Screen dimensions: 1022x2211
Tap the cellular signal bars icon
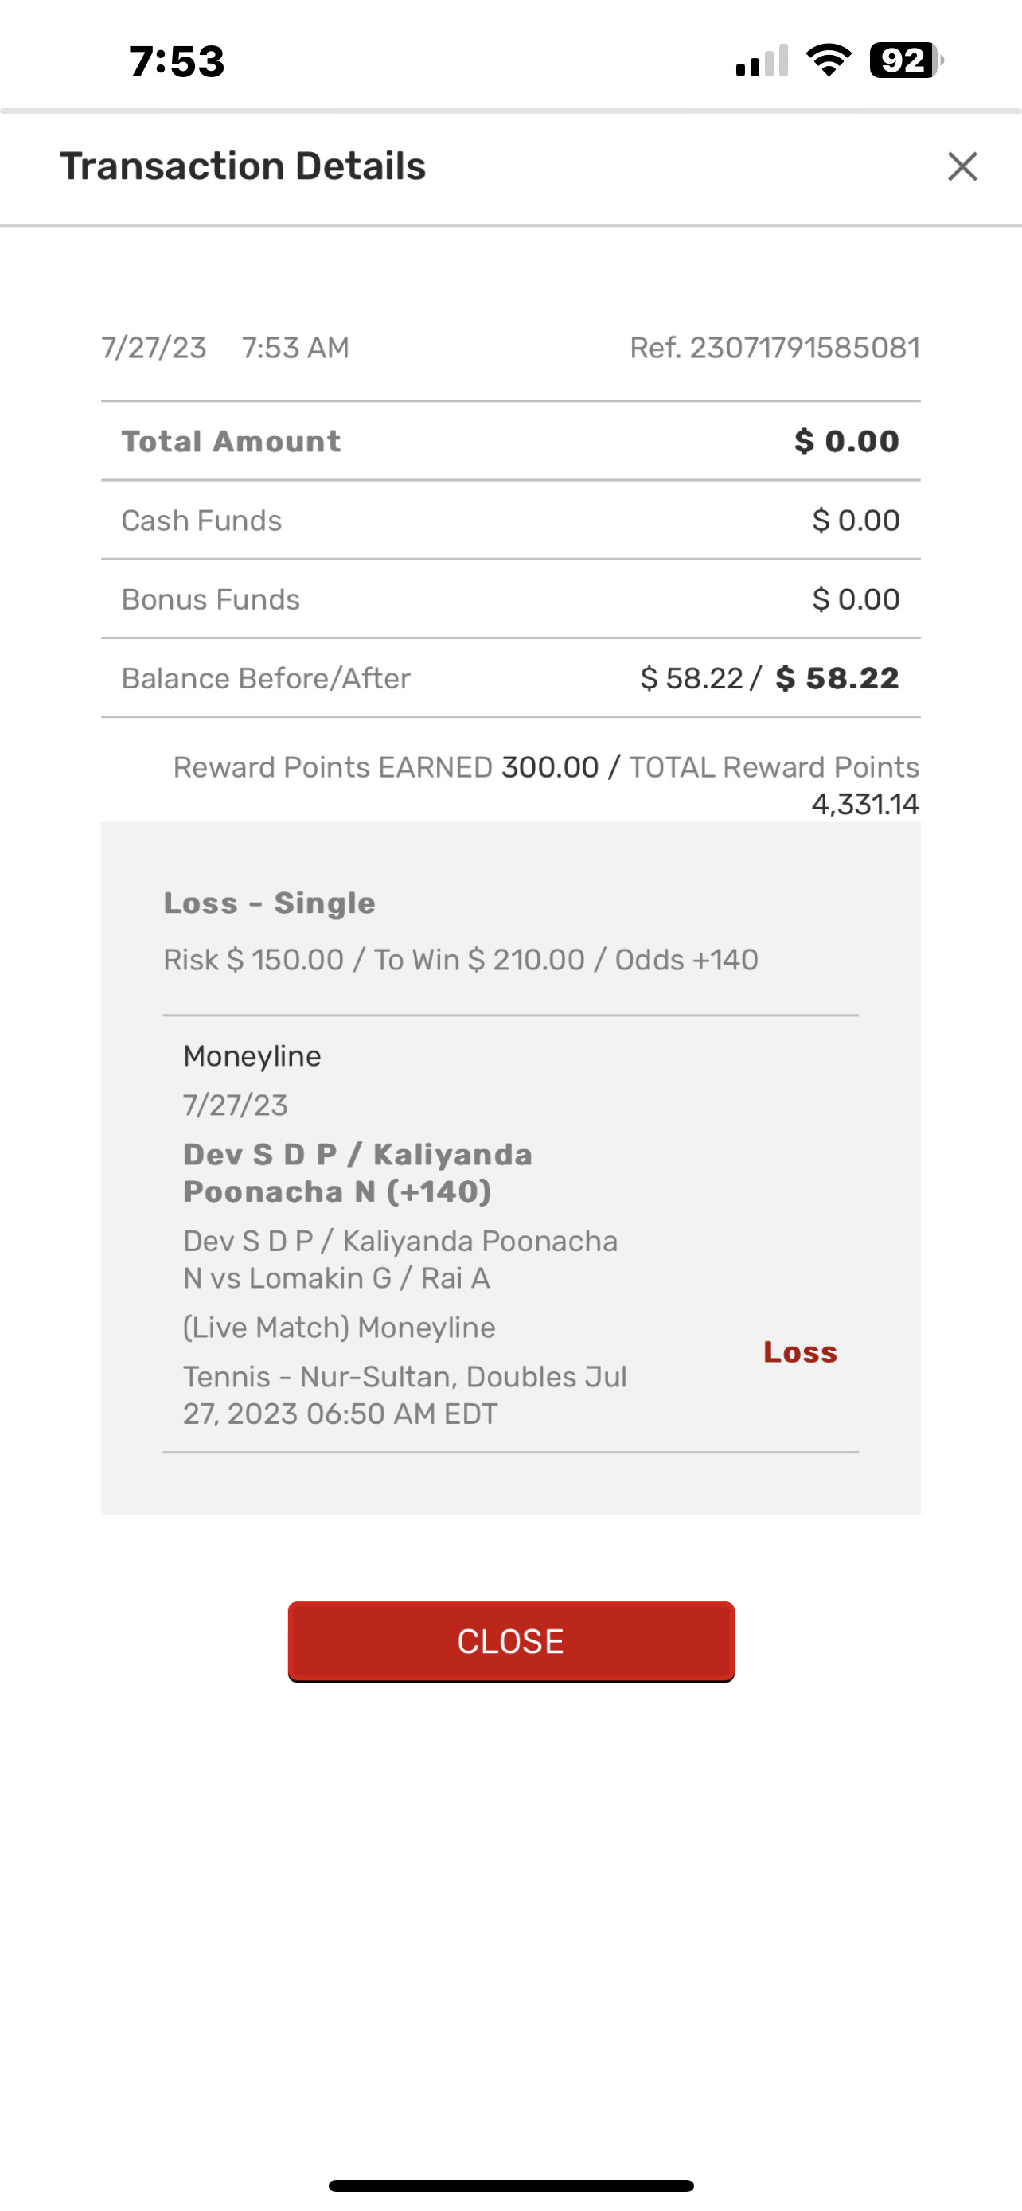click(761, 62)
